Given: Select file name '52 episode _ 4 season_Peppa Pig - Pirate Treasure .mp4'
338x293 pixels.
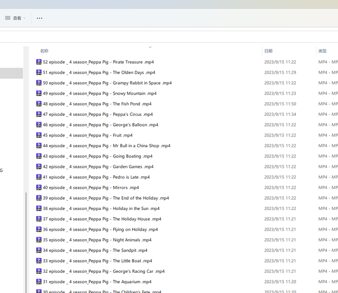Looking at the screenshot, I should click(98, 62).
